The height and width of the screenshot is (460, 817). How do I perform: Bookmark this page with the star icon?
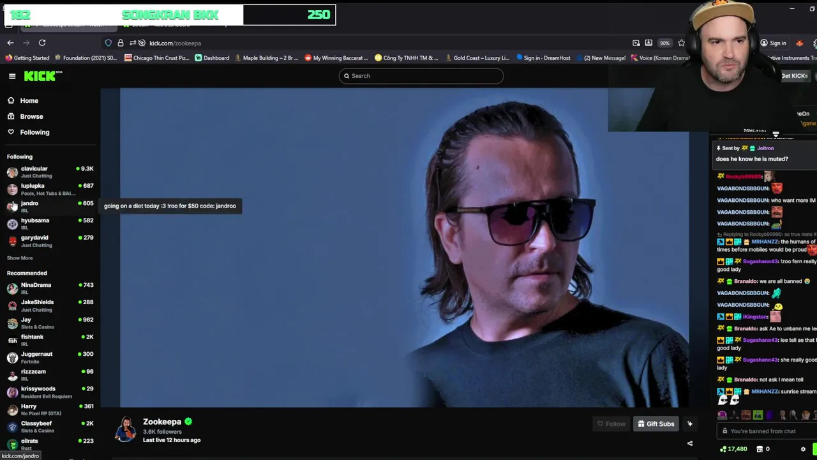681,43
